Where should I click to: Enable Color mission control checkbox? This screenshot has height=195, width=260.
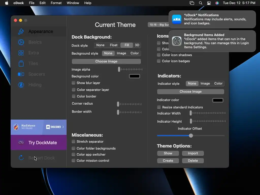pyautogui.click(x=73, y=160)
